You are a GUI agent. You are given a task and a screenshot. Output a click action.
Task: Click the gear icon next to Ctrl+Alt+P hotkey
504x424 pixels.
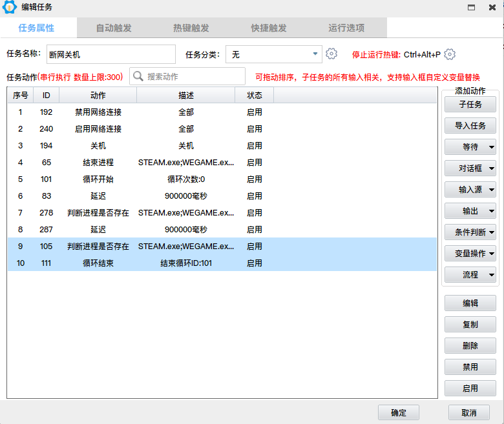(450, 54)
